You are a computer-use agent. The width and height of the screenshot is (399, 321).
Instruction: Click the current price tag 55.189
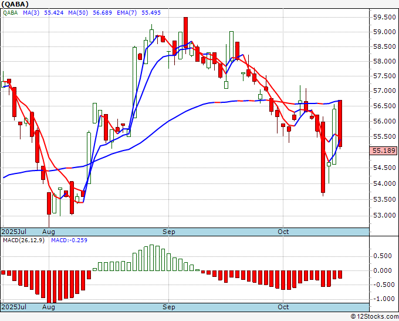coord(384,151)
